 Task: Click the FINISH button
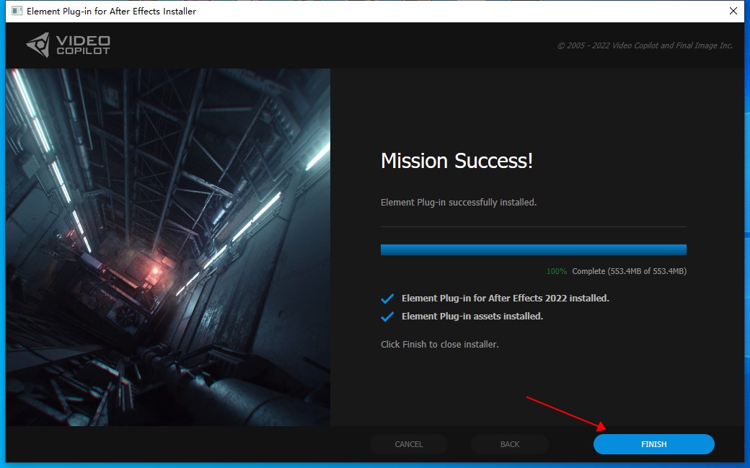click(653, 444)
